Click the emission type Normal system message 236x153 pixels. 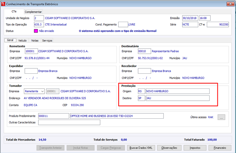pos(118,31)
